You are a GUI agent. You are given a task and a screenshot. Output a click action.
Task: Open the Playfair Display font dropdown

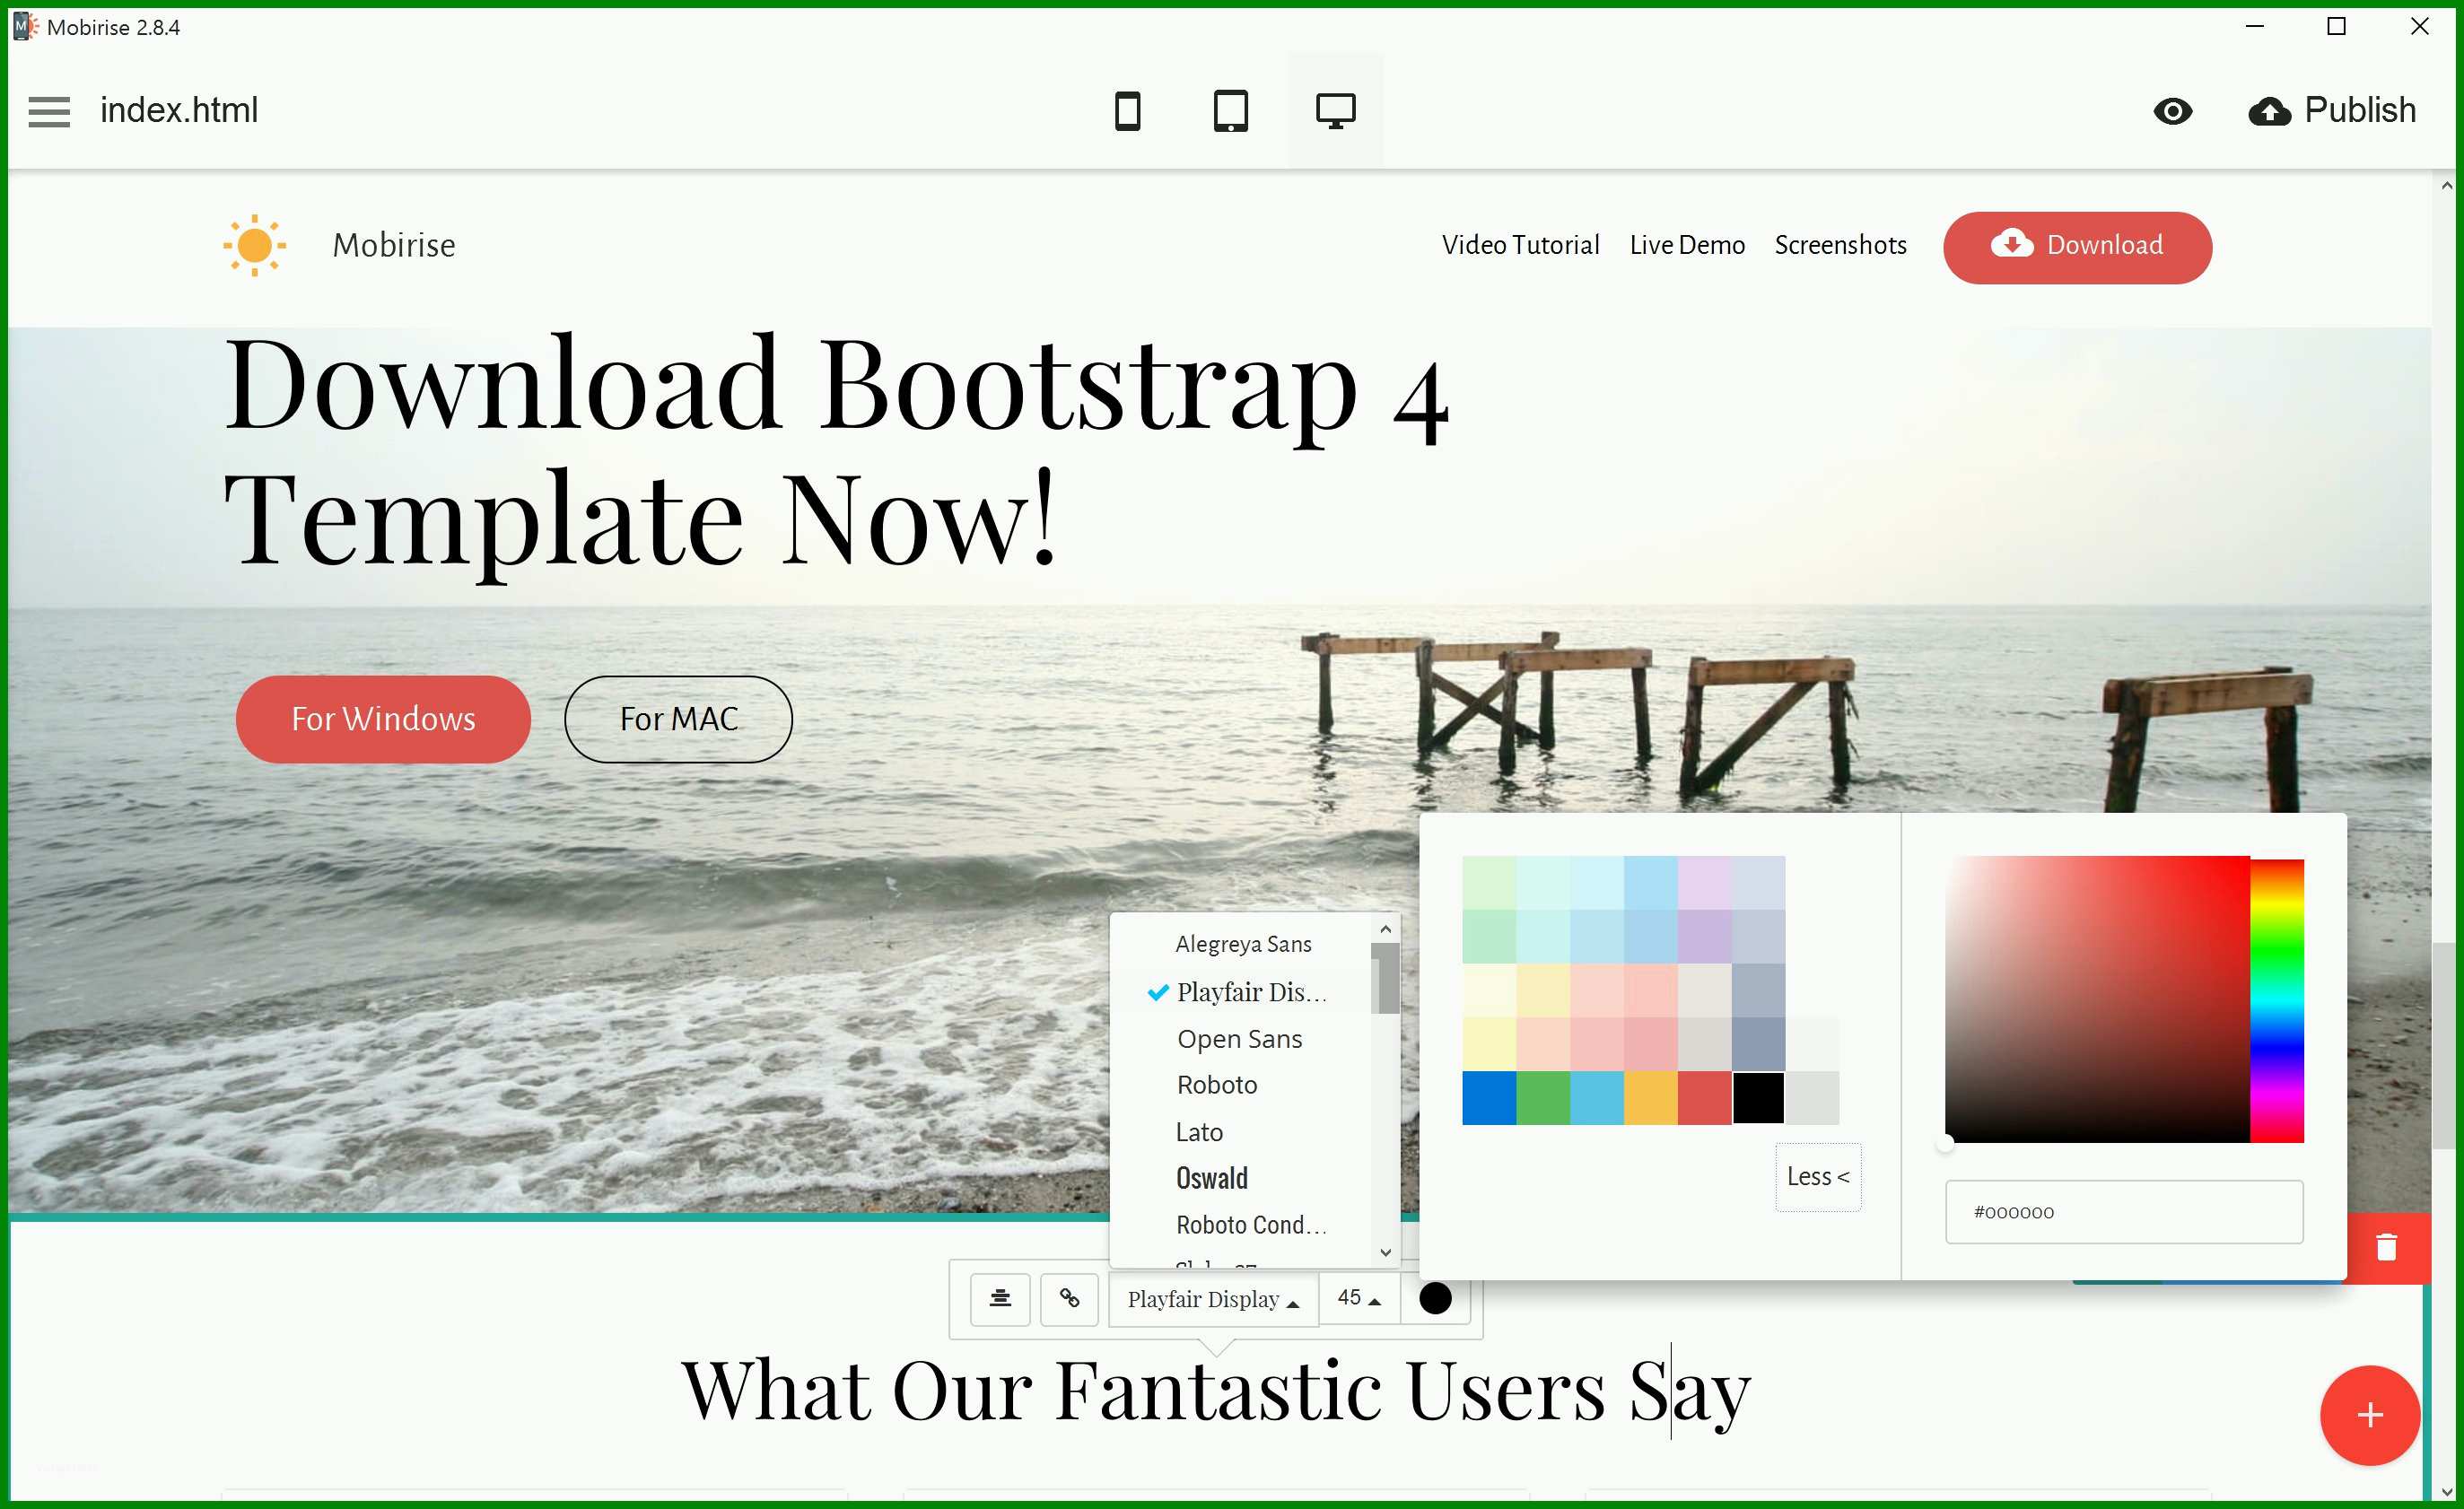(1213, 1299)
